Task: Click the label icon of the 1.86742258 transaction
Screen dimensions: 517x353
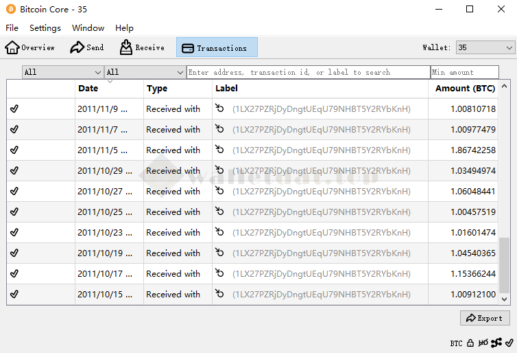Action: 219,150
